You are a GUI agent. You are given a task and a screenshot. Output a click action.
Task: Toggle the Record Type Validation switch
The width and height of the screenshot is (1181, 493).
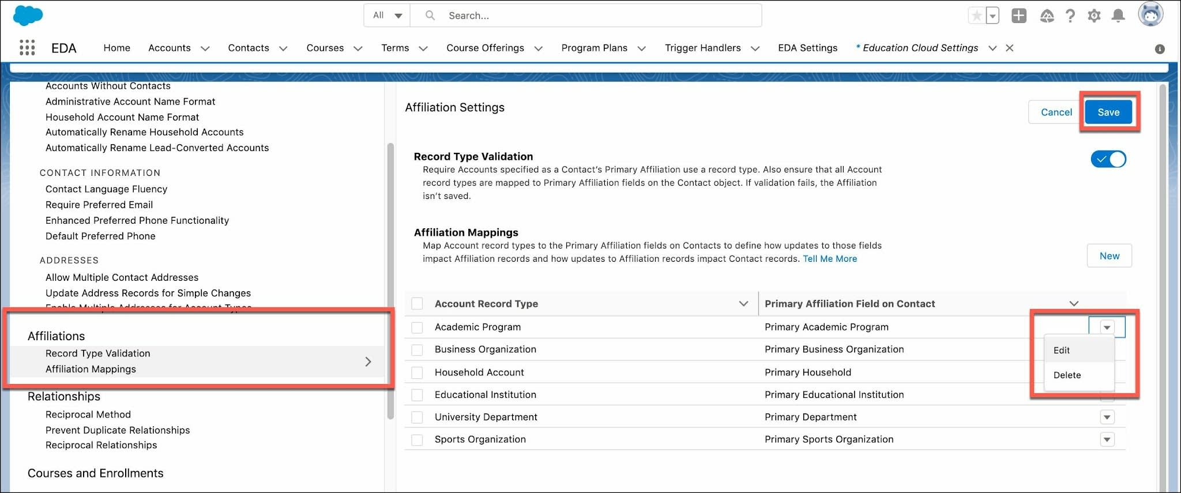pyautogui.click(x=1108, y=159)
